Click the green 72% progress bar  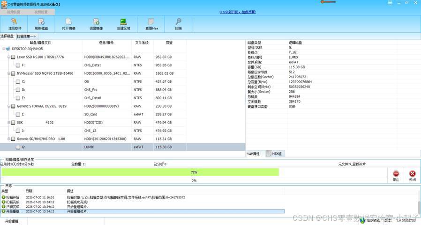[140, 172]
